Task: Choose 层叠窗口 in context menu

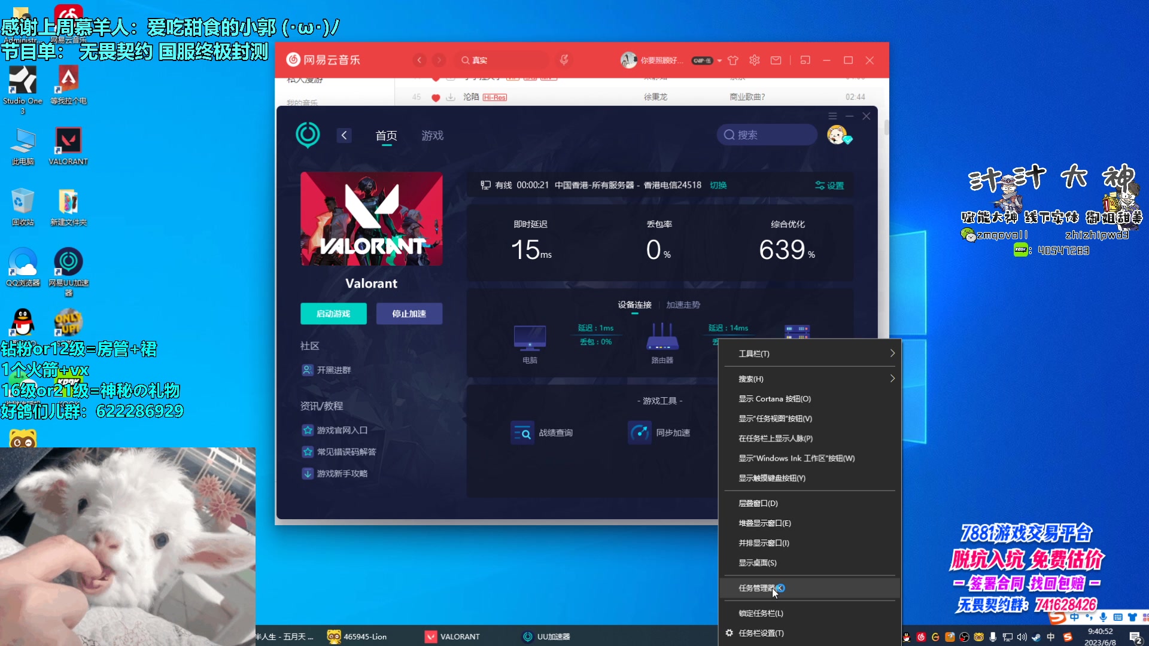Action: click(810, 503)
